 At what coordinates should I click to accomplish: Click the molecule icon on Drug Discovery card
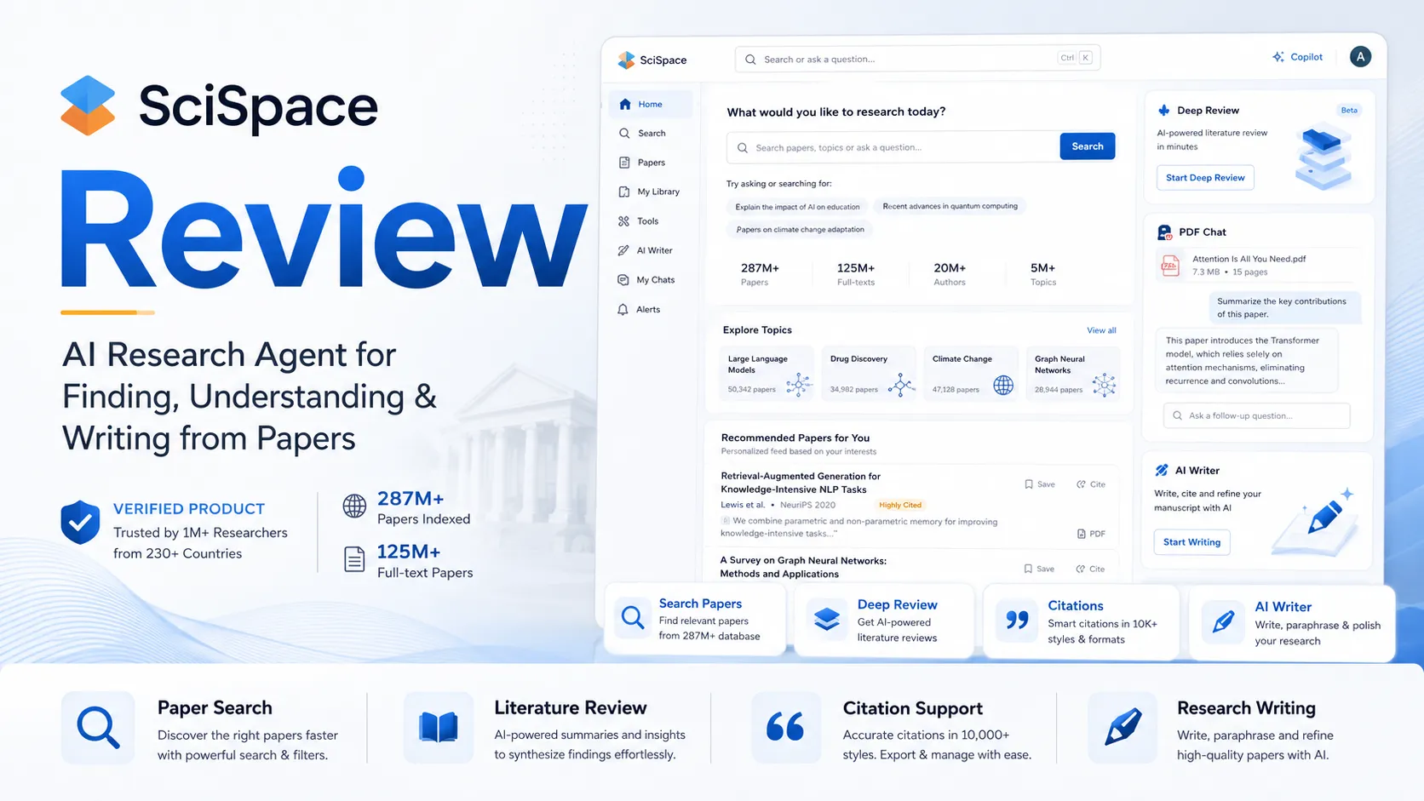click(x=900, y=385)
